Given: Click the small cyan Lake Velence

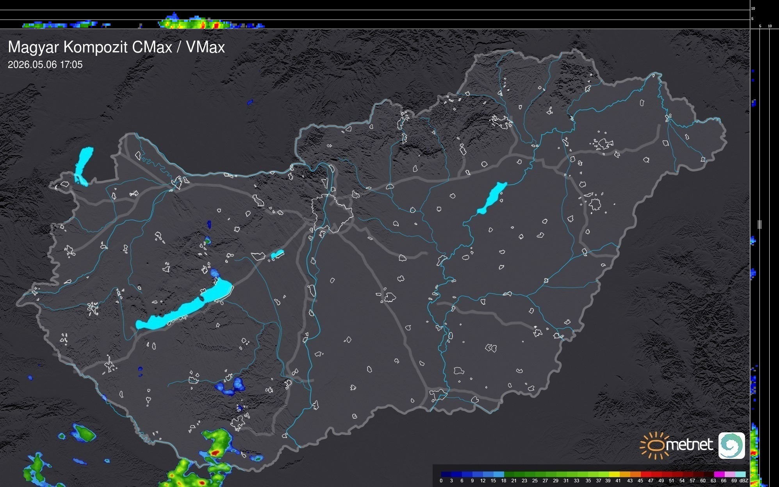Looking at the screenshot, I should pos(277,254).
